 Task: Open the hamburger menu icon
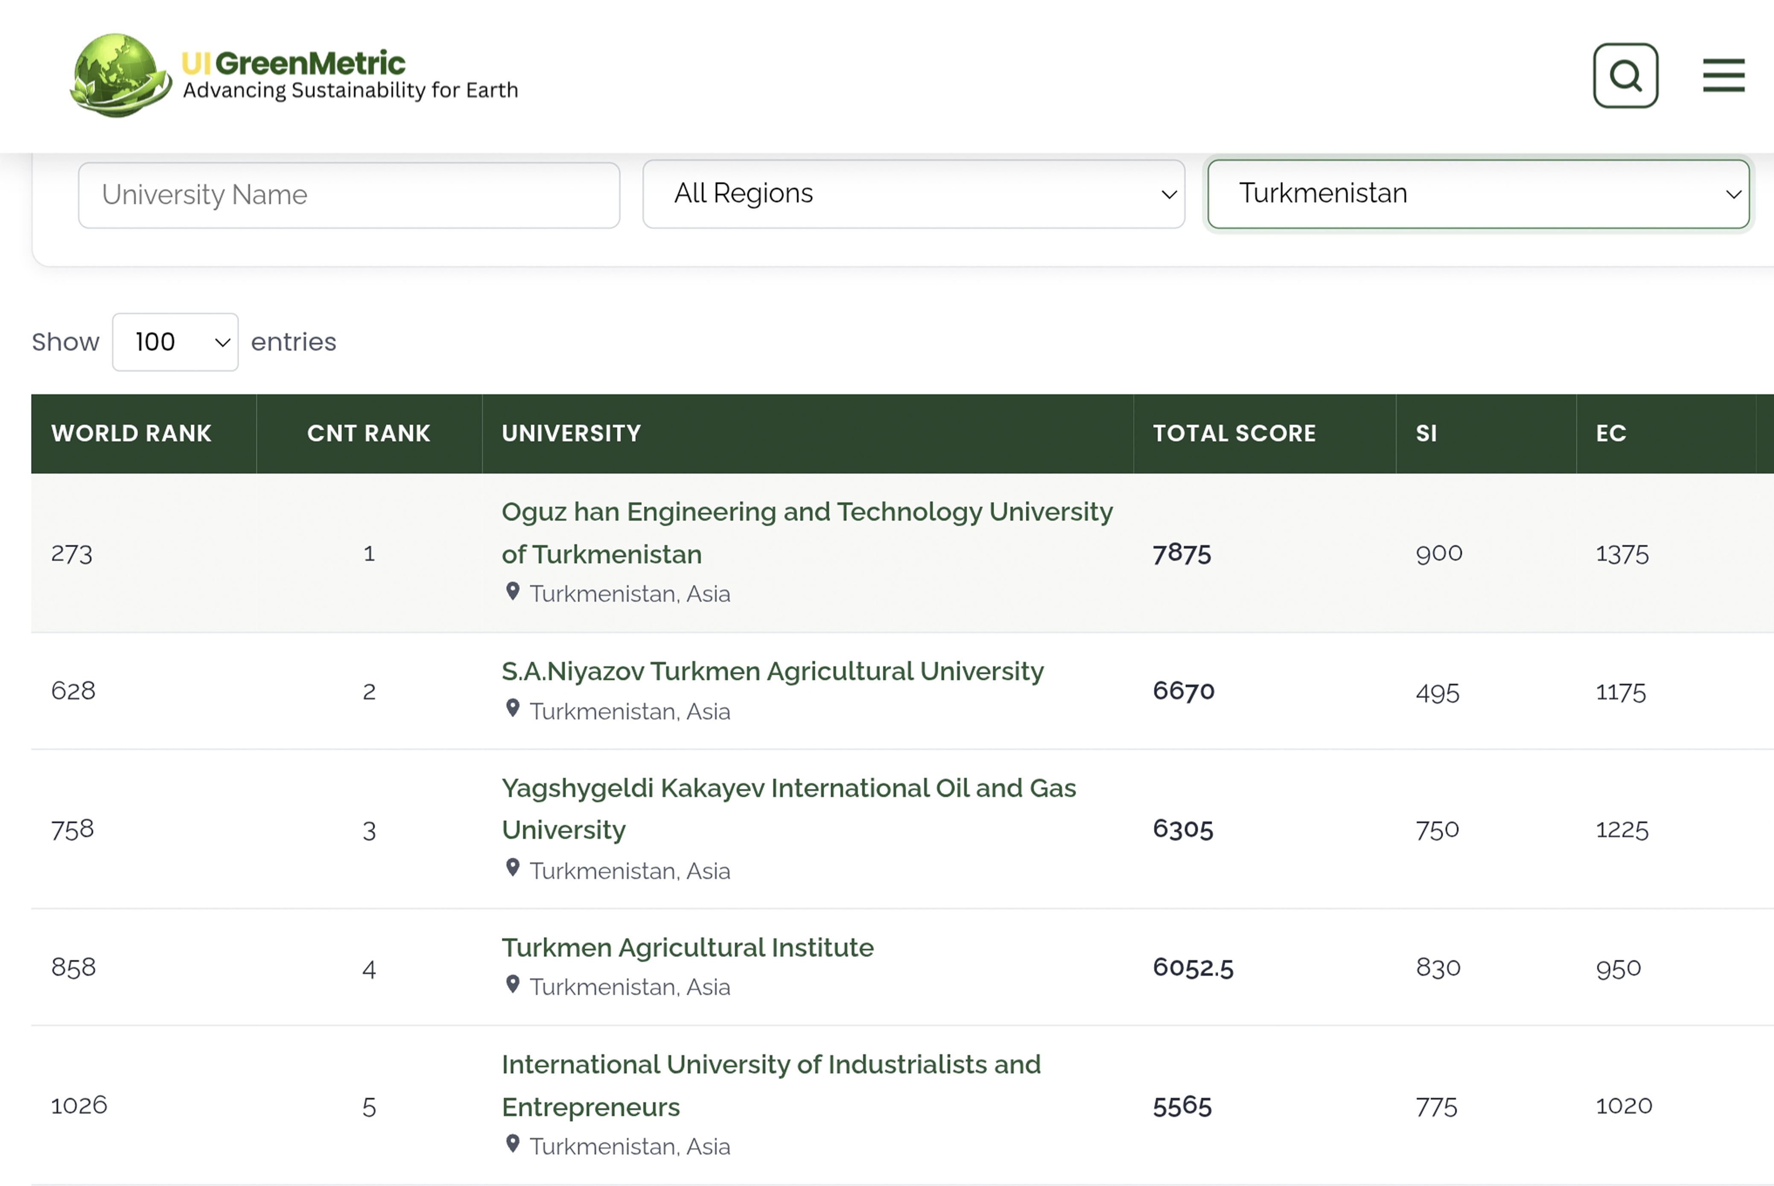click(x=1723, y=76)
